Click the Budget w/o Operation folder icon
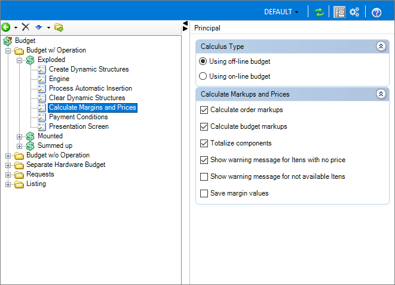This screenshot has width=395, height=285. (x=19, y=156)
